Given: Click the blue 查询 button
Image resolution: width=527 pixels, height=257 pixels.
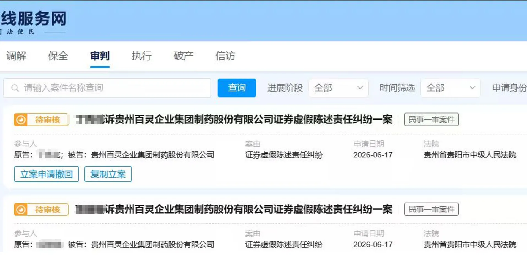Looking at the screenshot, I should point(237,88).
